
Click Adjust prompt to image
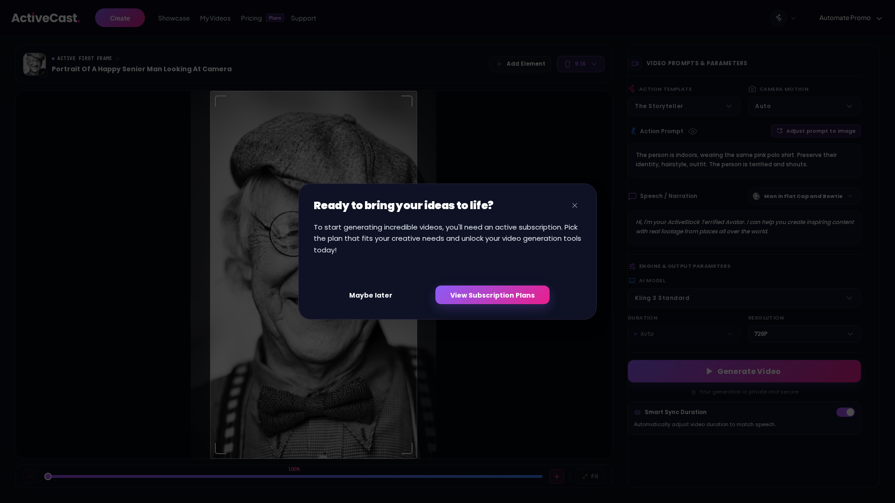pyautogui.click(x=816, y=131)
